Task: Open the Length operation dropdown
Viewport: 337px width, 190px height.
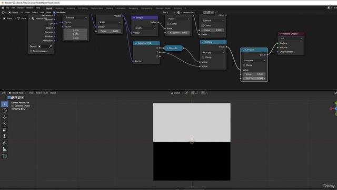Action: click(x=145, y=28)
